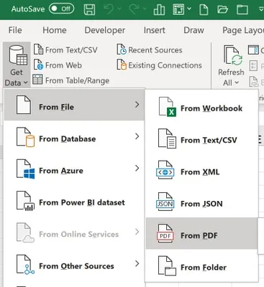The height and width of the screenshot is (287, 264).
Task: Click the Existing Connections icon
Action: click(122, 65)
